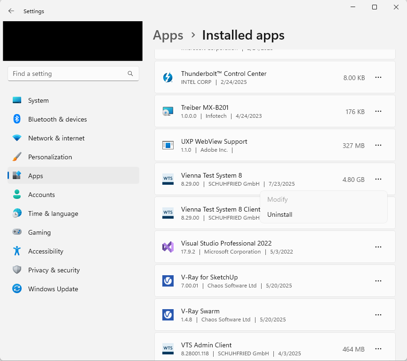Open more options for V-Ray Swarm
Screen dimensions: 407x361
[378, 315]
